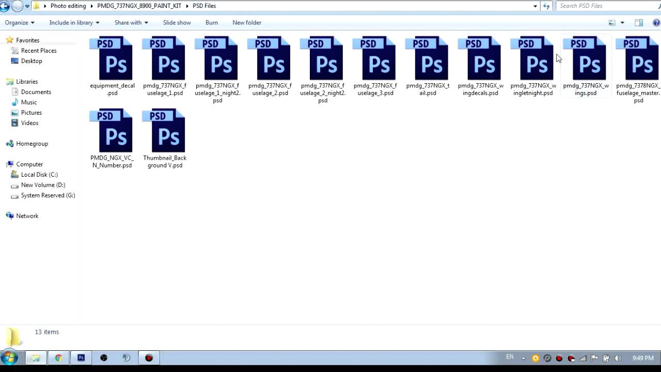Start a Slide show
Viewport: 661px width, 372px height.
point(177,23)
